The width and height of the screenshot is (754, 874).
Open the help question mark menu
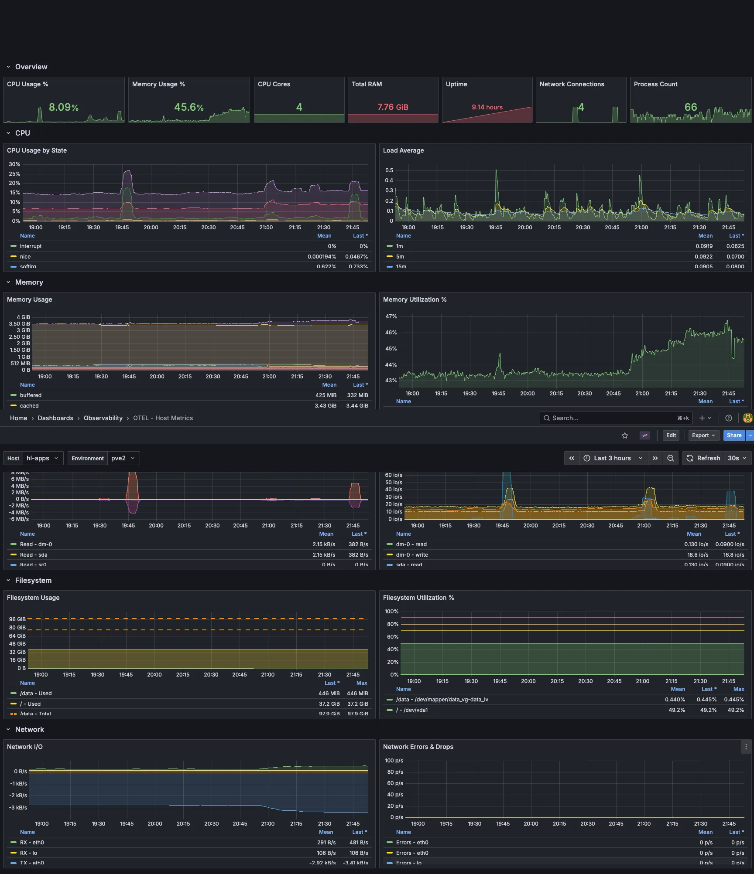[728, 418]
